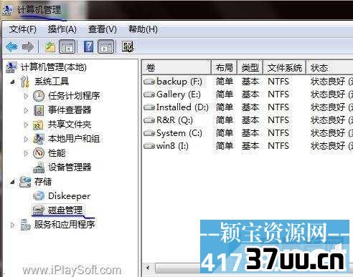Open the Action (操作) menu
The width and height of the screenshot is (353, 277).
pyautogui.click(x=62, y=29)
